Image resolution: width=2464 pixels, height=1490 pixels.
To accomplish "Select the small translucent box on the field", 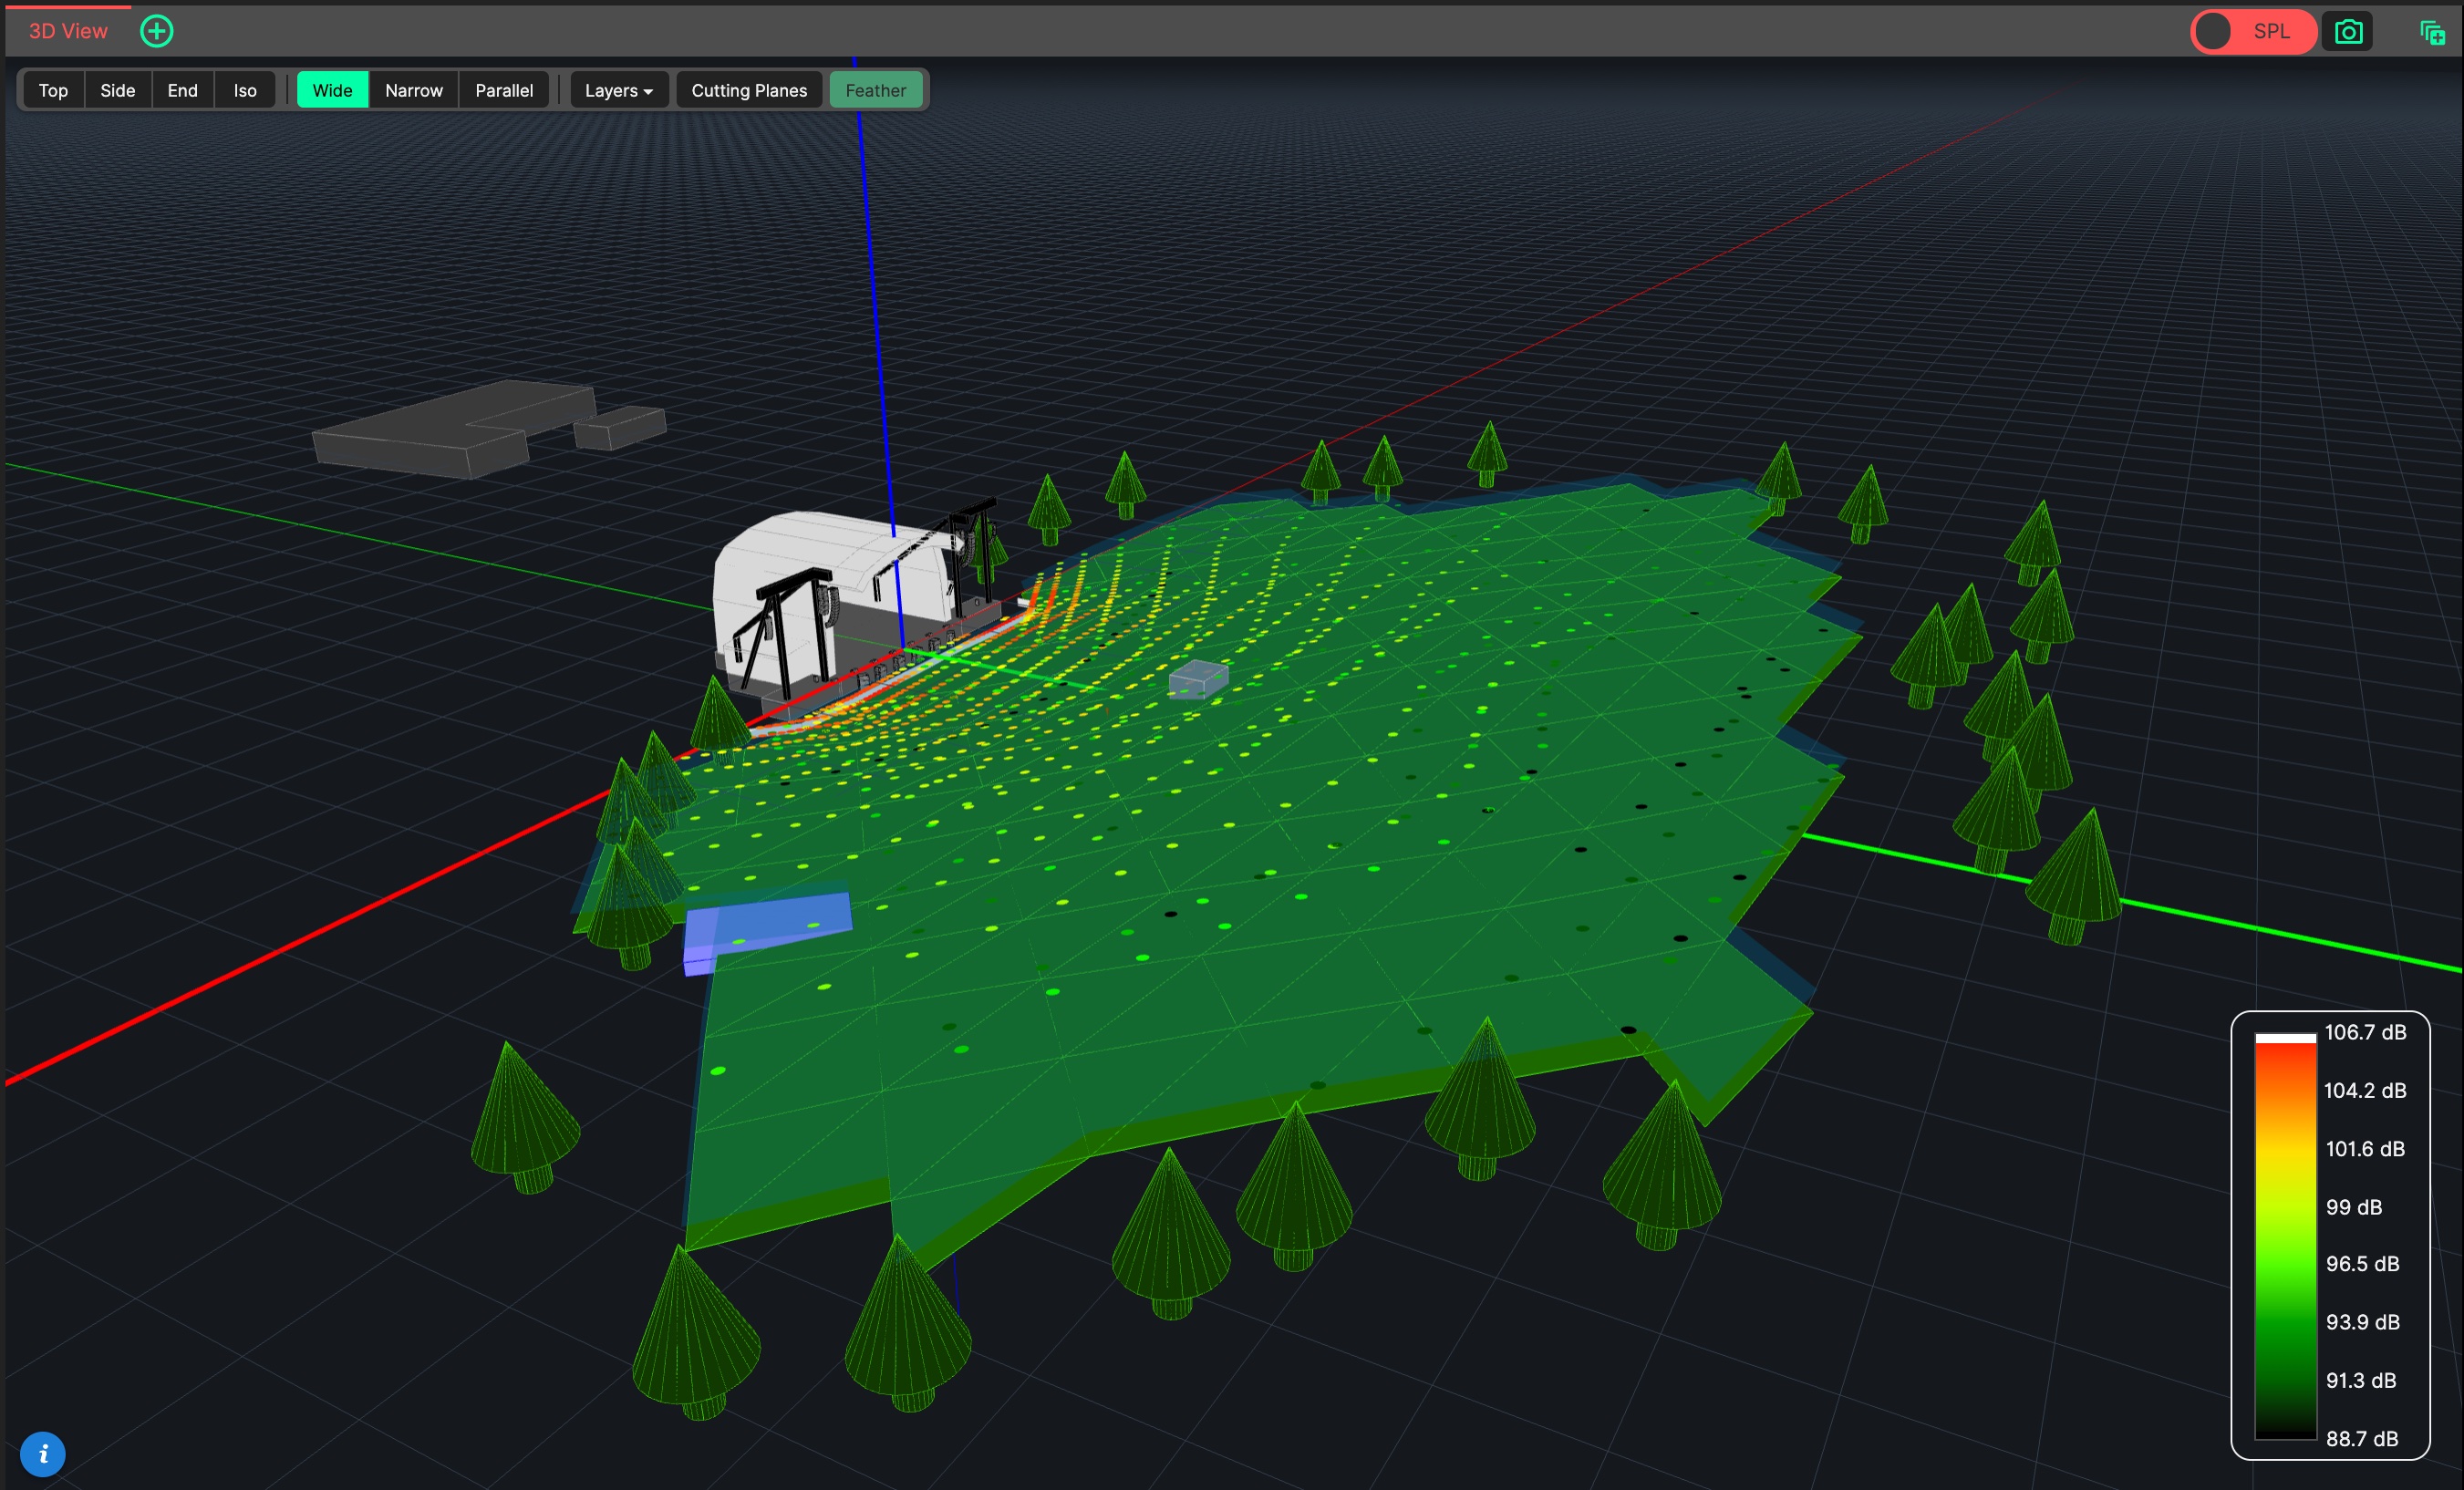I will 1198,679.
